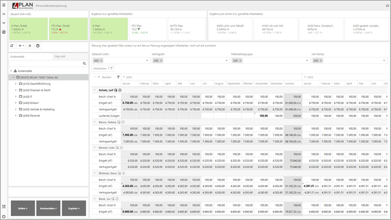Open the edit icon beside Benner, Luke

tap(117, 148)
